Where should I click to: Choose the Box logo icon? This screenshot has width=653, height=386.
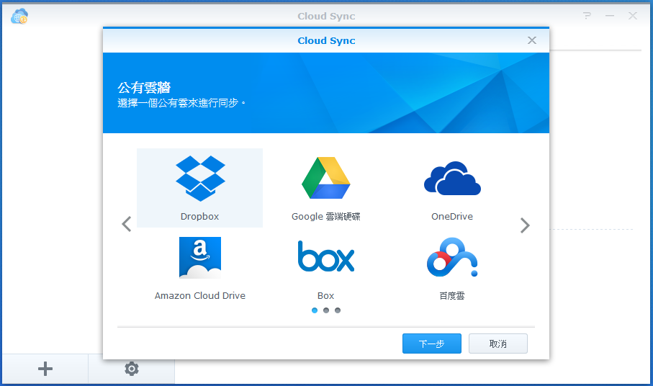pos(326,256)
